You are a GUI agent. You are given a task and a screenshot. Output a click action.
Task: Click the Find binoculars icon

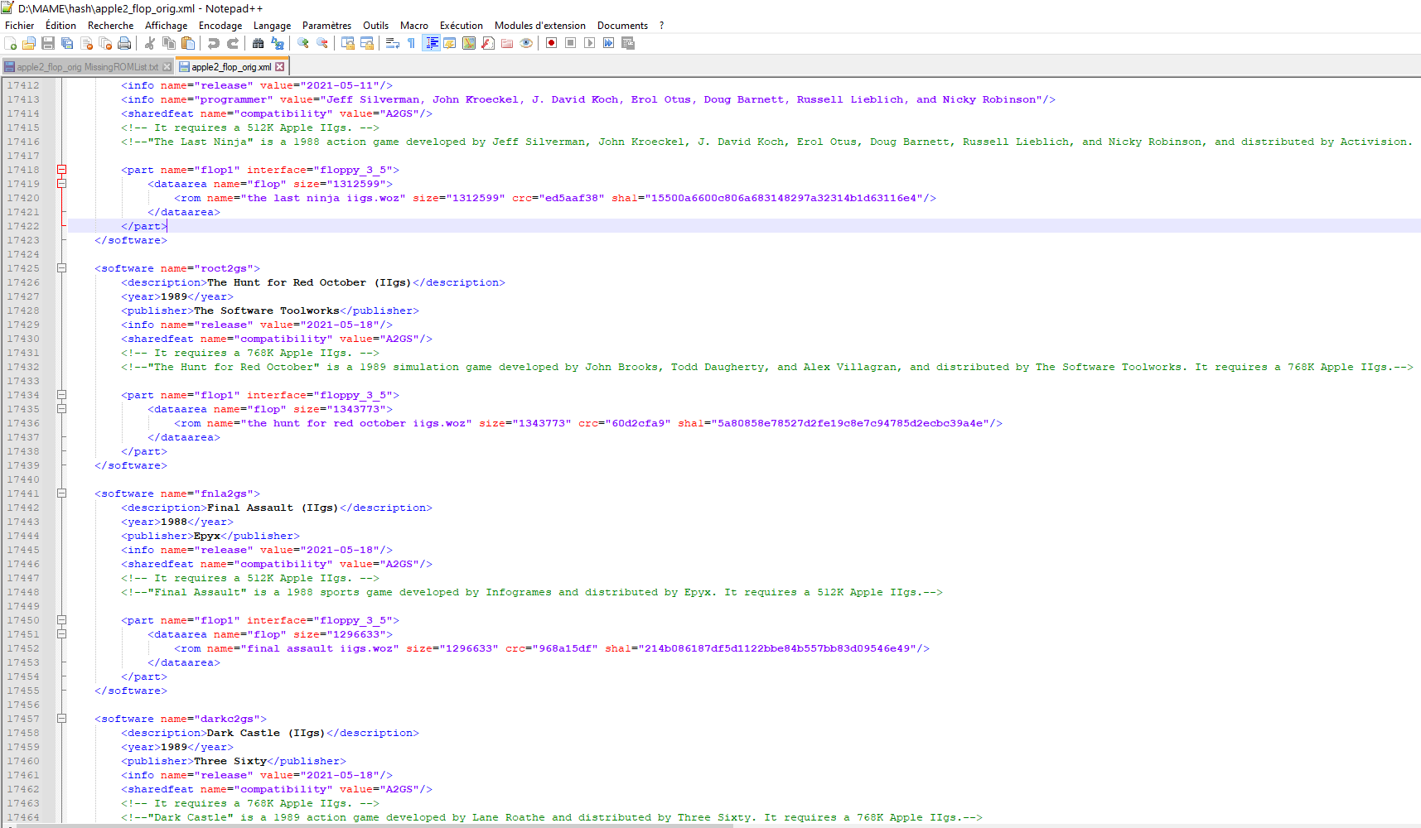[259, 43]
